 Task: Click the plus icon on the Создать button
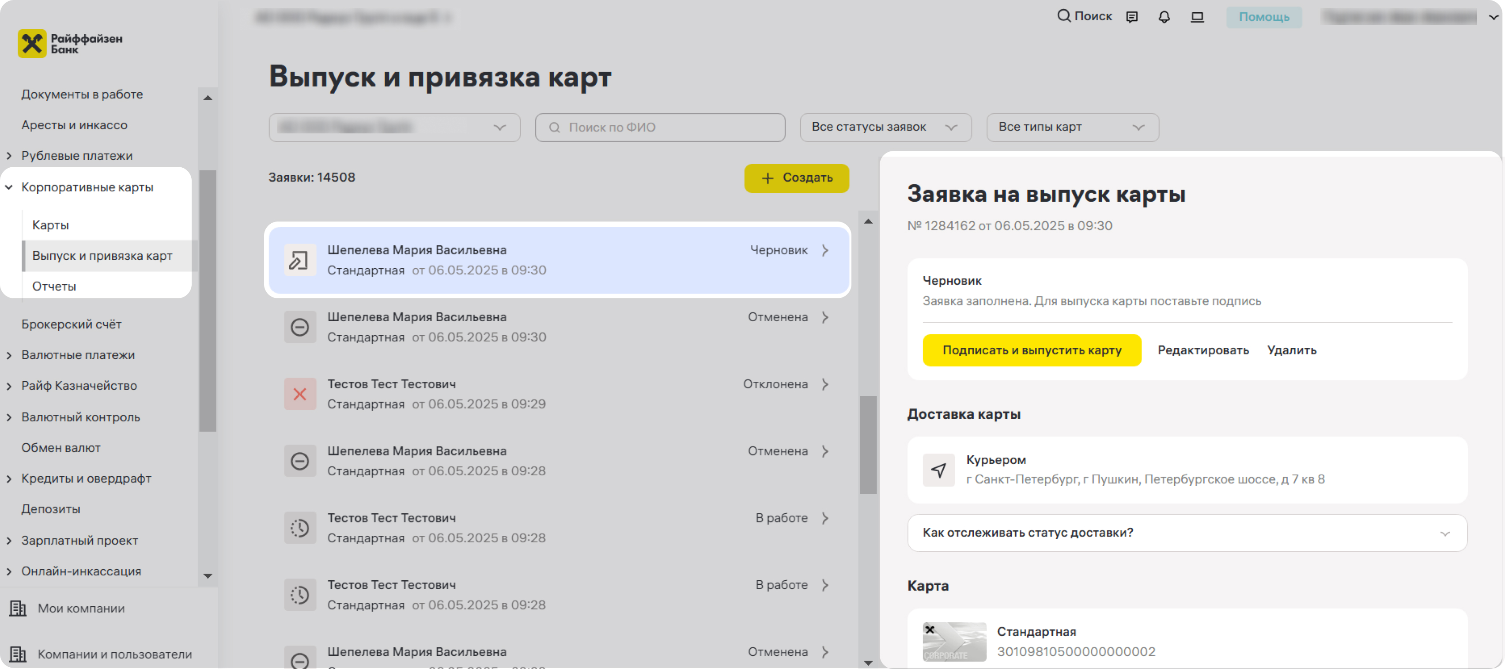[767, 178]
